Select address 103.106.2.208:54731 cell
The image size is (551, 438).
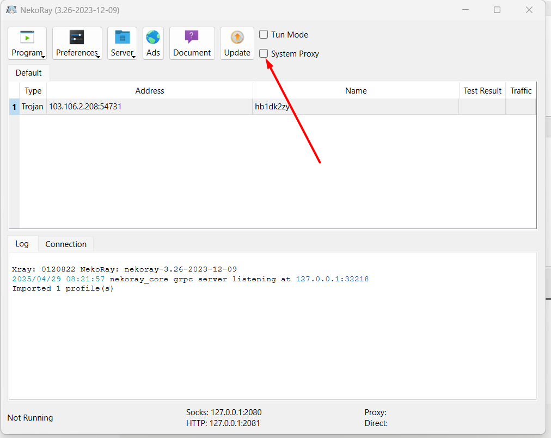pos(150,107)
